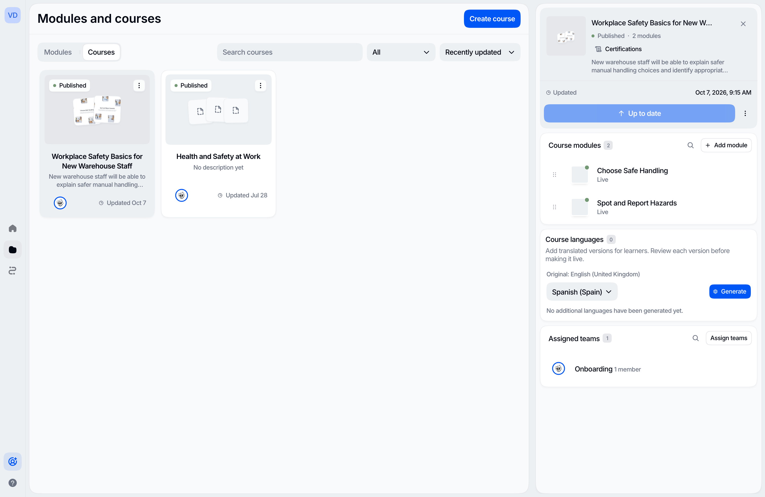Image resolution: width=765 pixels, height=497 pixels.
Task: Click the Assign teams button
Action: pyautogui.click(x=729, y=338)
